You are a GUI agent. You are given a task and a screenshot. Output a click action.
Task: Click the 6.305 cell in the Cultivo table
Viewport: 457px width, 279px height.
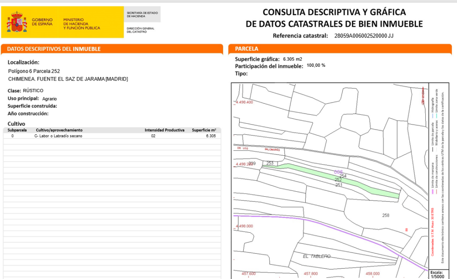point(211,136)
